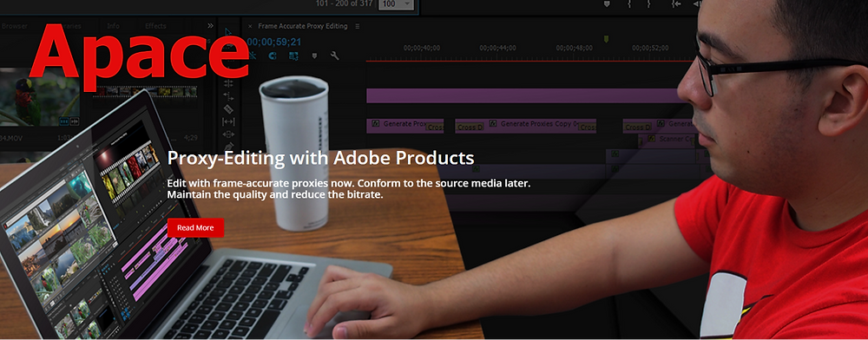The height and width of the screenshot is (340, 868).
Task: Click the Mark Out brace icon
Action: (648, 3)
